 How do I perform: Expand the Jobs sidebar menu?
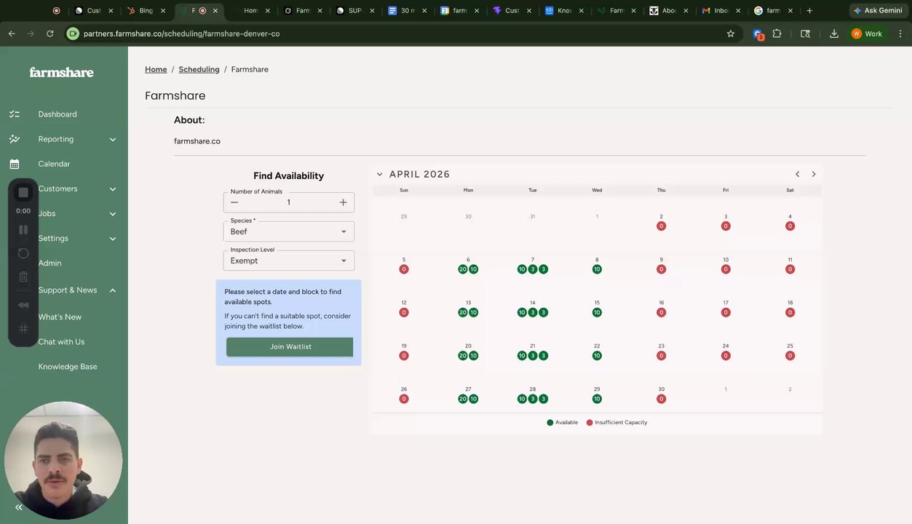tap(113, 213)
